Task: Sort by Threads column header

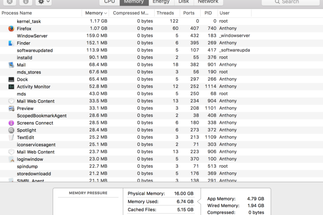Action: tap(165, 13)
